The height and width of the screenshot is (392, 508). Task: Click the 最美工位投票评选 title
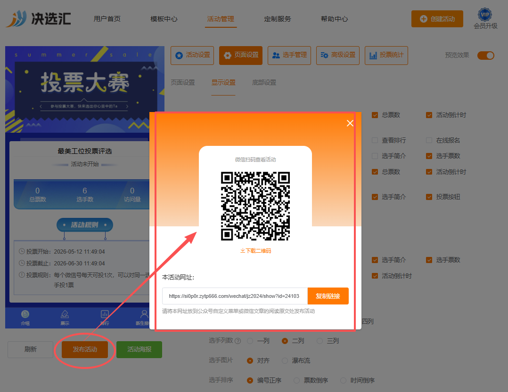click(x=85, y=151)
